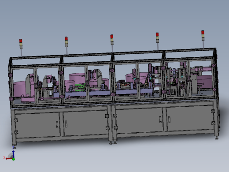Click the blue Z axis arrow of triad
This screenshot has width=229, height=172.
(13, 154)
